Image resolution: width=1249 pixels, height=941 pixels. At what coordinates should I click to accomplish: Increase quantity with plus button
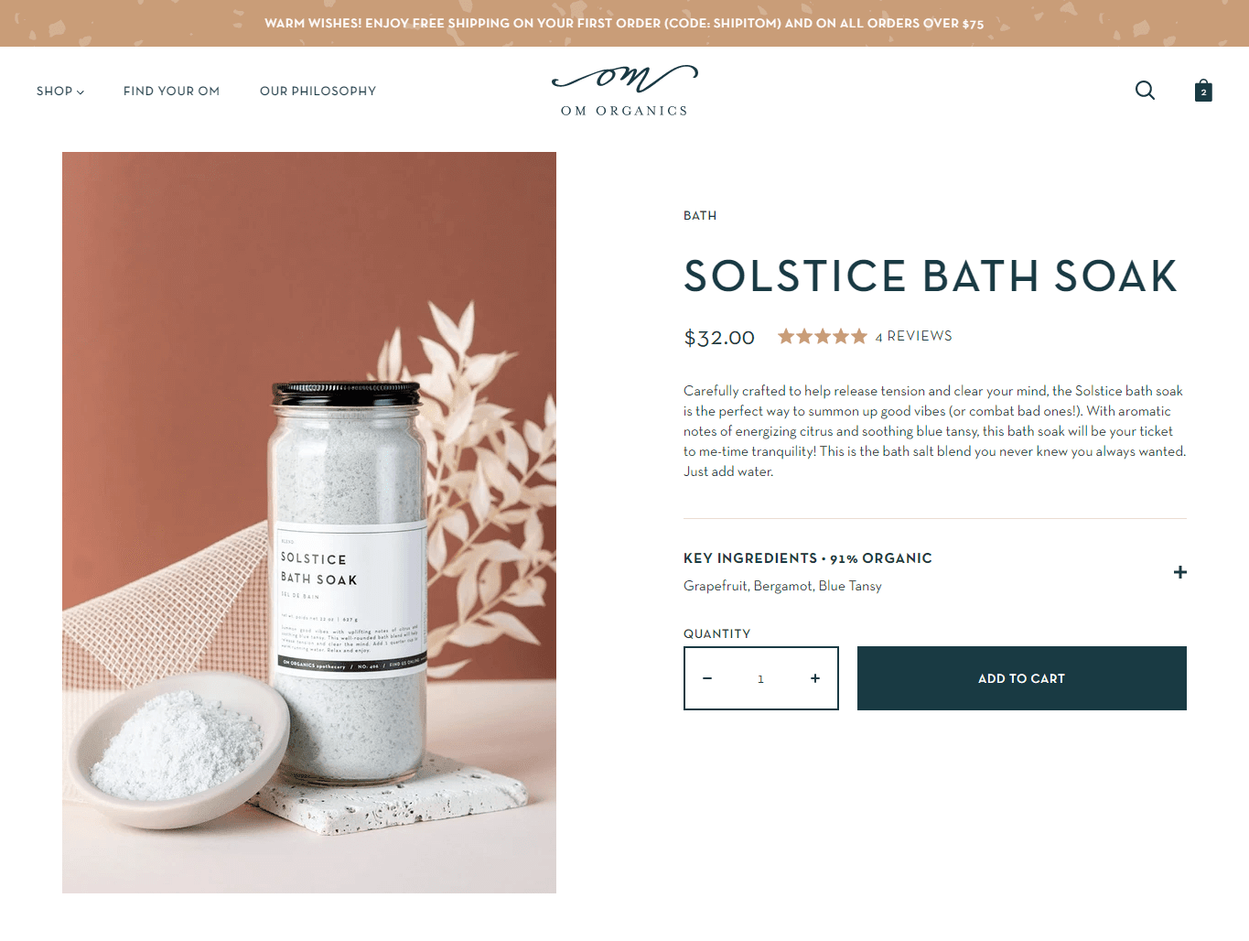pyautogui.click(x=815, y=678)
